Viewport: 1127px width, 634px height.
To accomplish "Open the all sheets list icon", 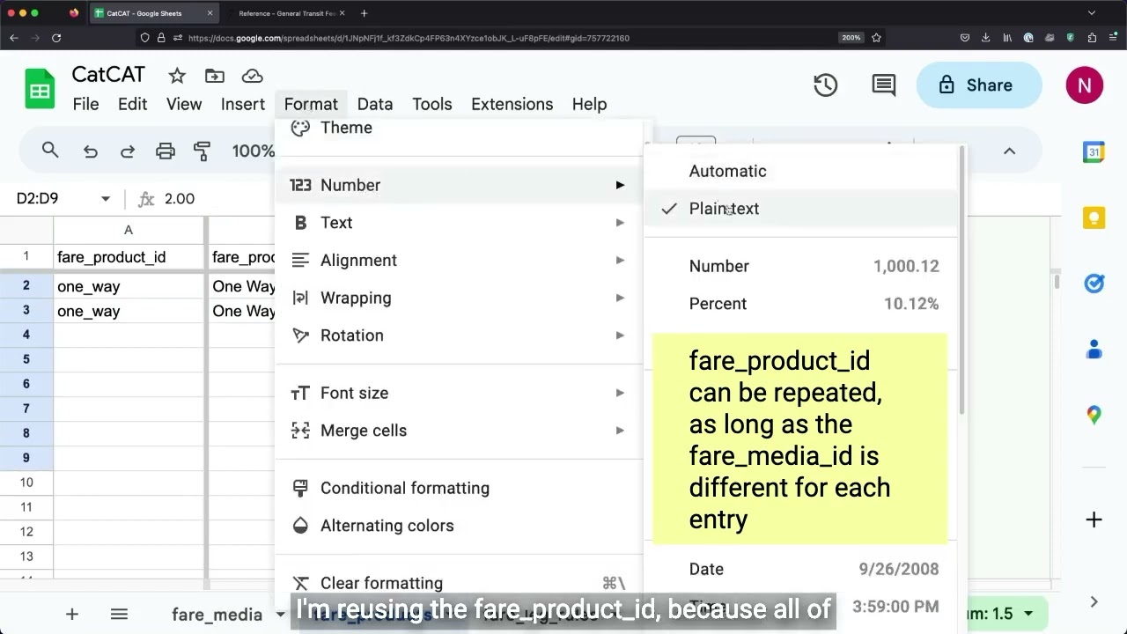I will tap(119, 615).
